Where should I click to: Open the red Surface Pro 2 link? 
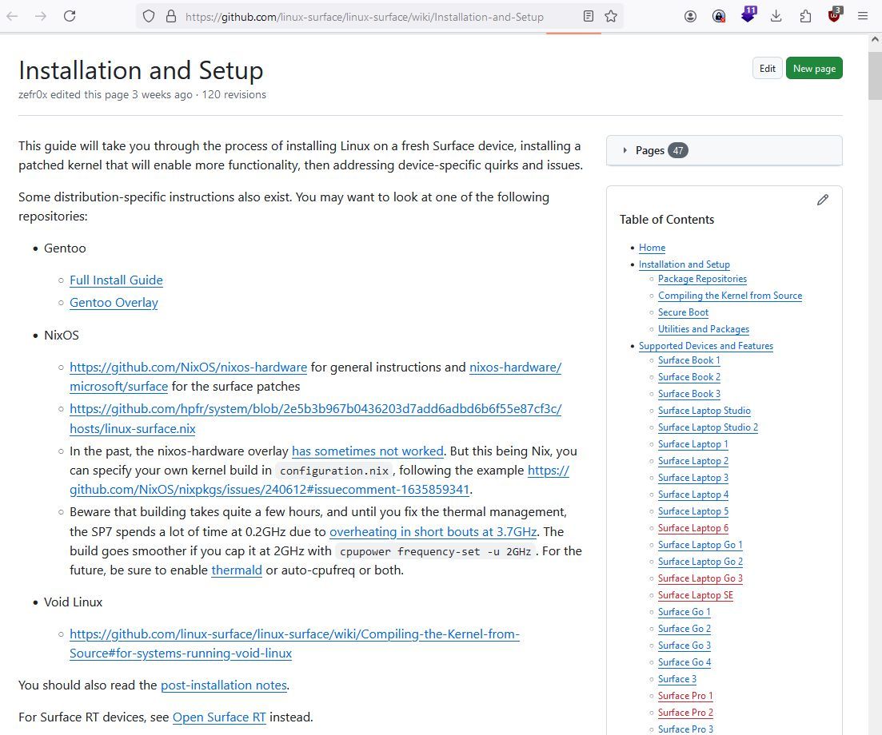(685, 713)
